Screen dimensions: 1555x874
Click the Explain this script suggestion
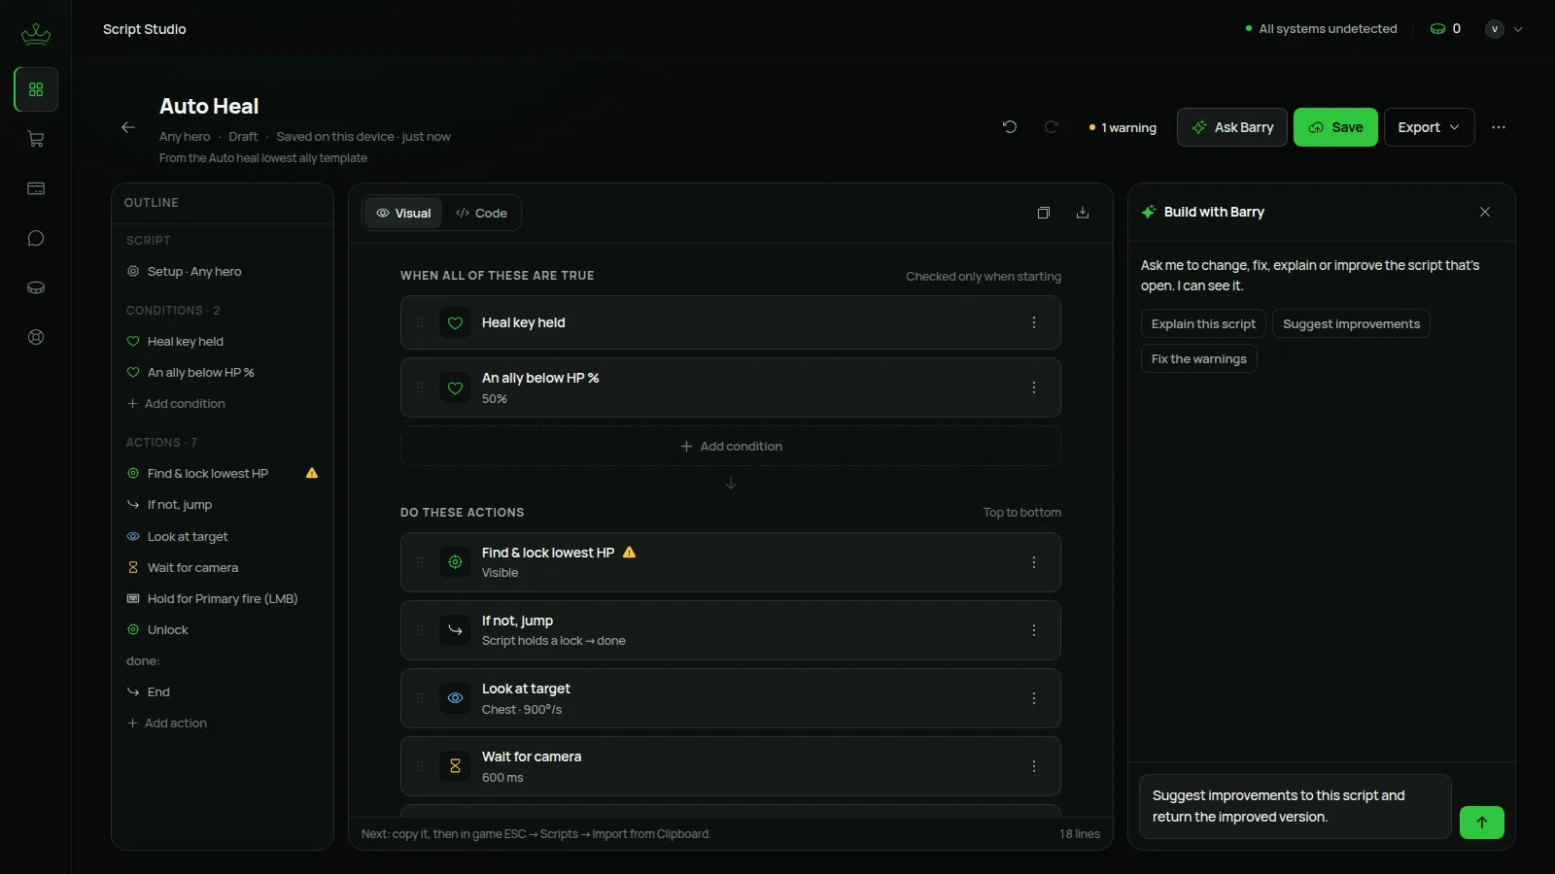1203,324
